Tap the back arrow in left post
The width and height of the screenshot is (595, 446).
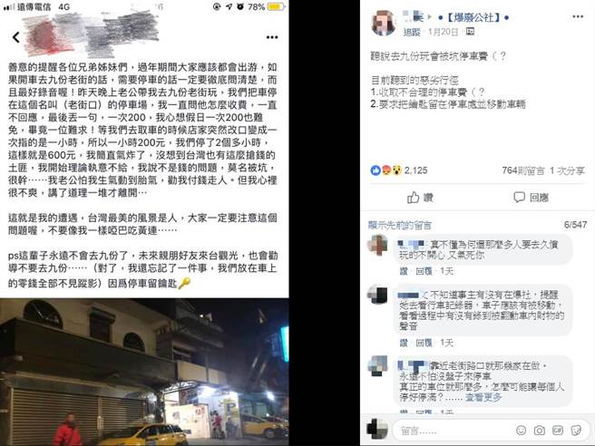[16, 37]
